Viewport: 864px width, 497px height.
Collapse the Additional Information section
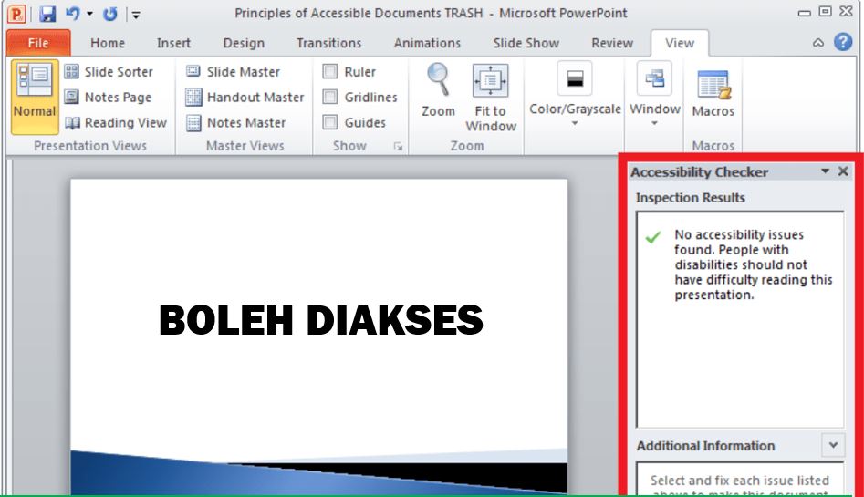pyautogui.click(x=832, y=445)
